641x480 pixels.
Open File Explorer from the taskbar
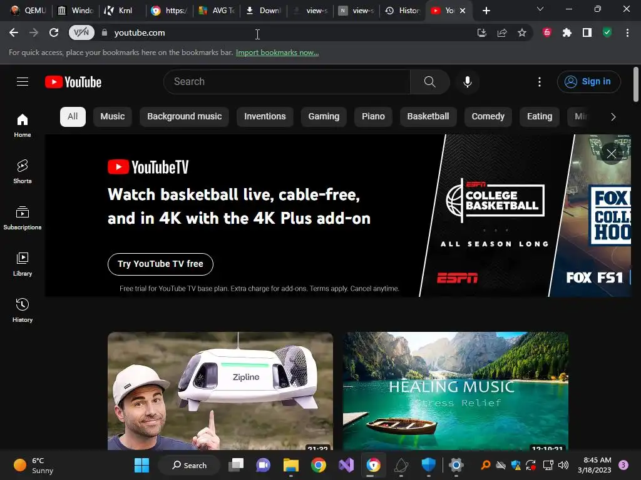291,465
